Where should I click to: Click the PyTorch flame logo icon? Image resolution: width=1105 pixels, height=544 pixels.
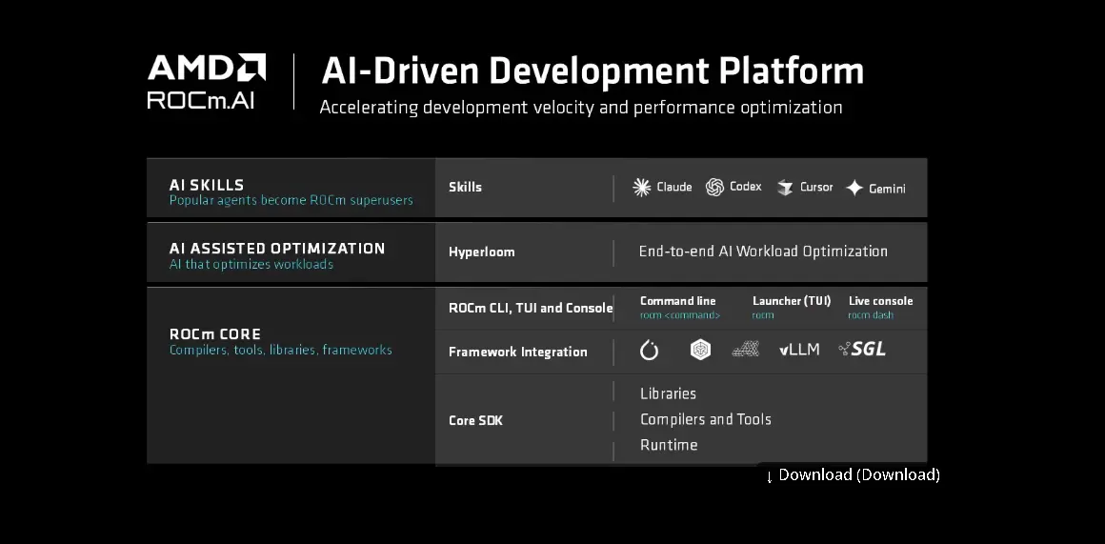coord(649,351)
